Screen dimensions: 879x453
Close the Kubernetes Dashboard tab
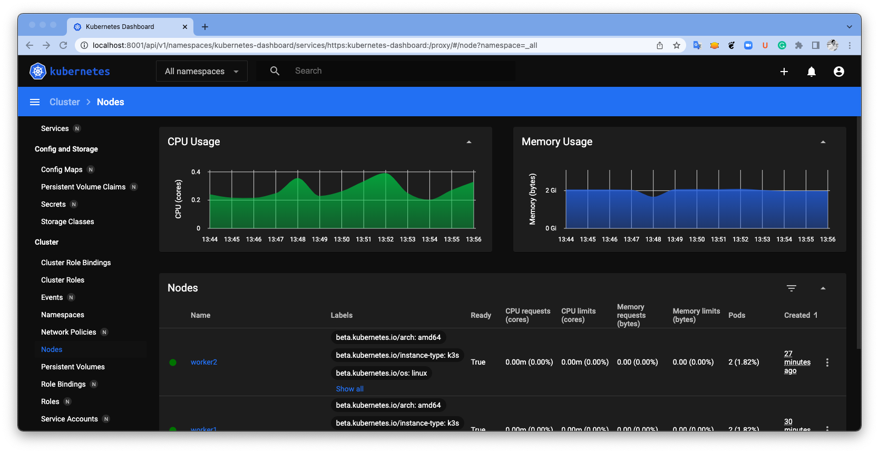[x=185, y=27]
